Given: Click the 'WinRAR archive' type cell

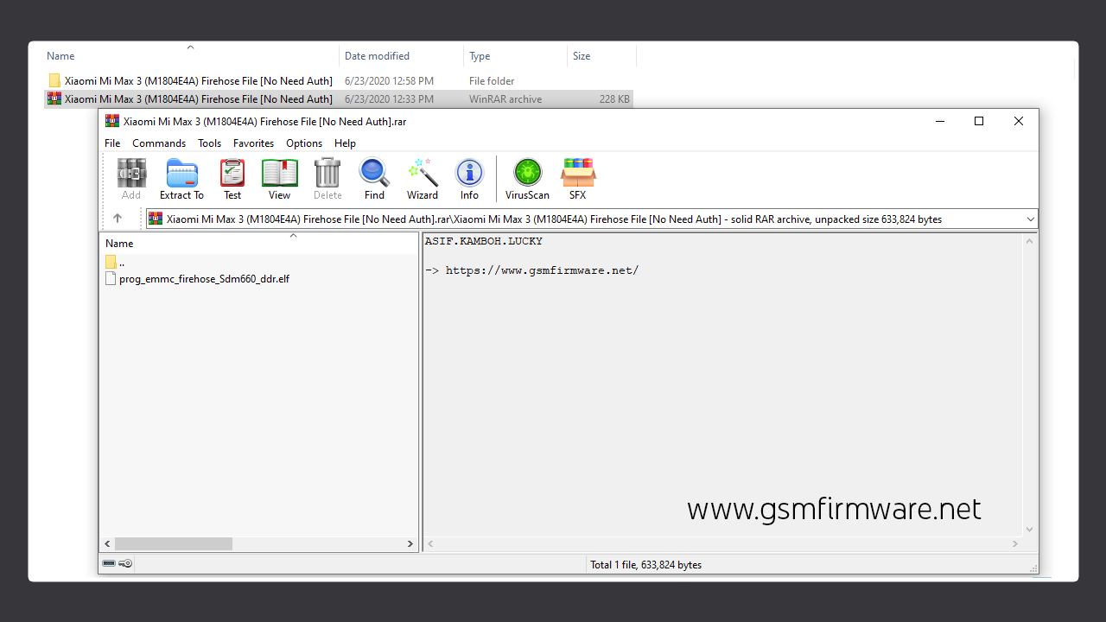Looking at the screenshot, I should [505, 99].
